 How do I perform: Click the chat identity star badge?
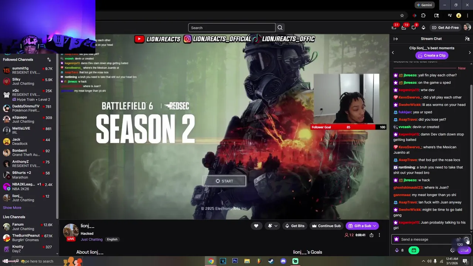pyautogui.click(x=397, y=239)
